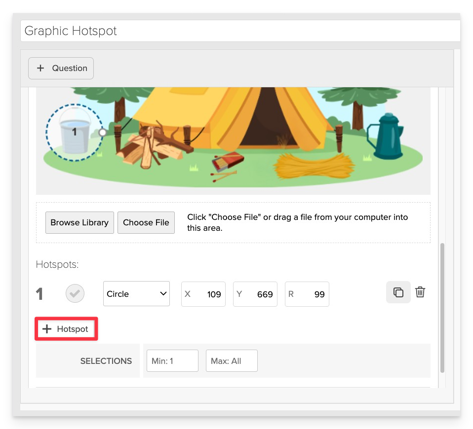The image size is (473, 429).
Task: Click the Y coordinate field showing 669
Action: click(255, 294)
